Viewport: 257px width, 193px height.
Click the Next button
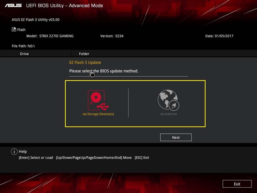pos(176,137)
